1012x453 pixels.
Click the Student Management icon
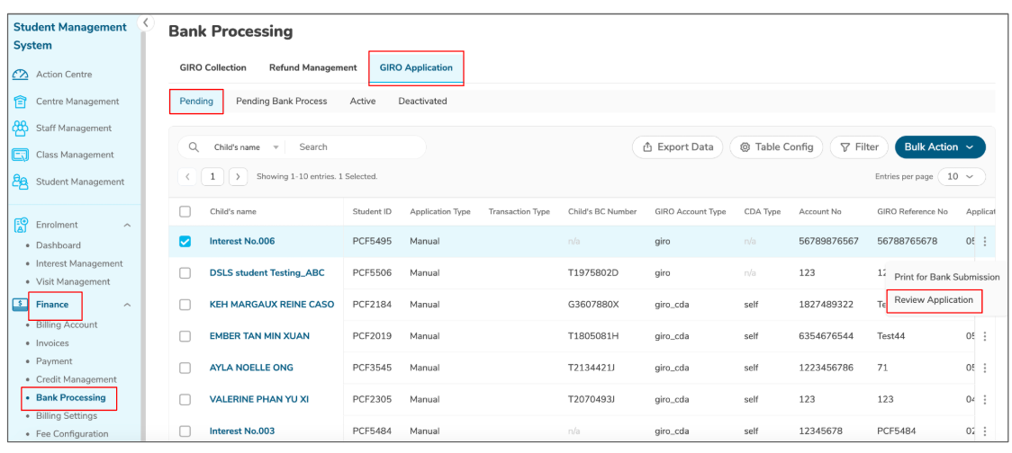click(20, 182)
